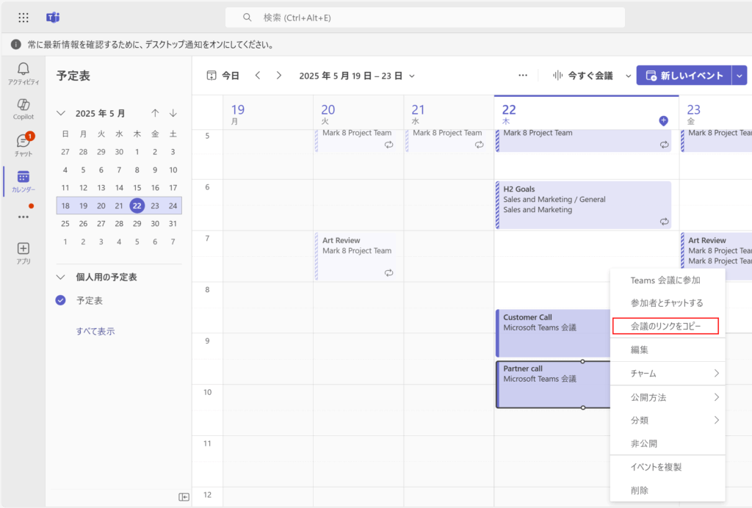
Task: Click the search box 検索 (Ctrl+Alt+E)
Action: (x=425, y=18)
